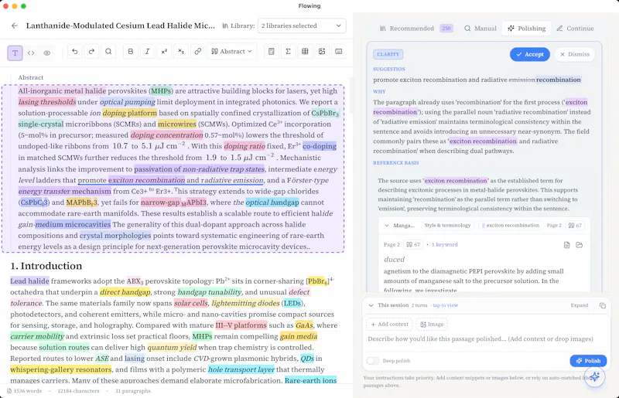Click the 12184 characters status text
Screen dimensions: 619x398
[x=78, y=391]
